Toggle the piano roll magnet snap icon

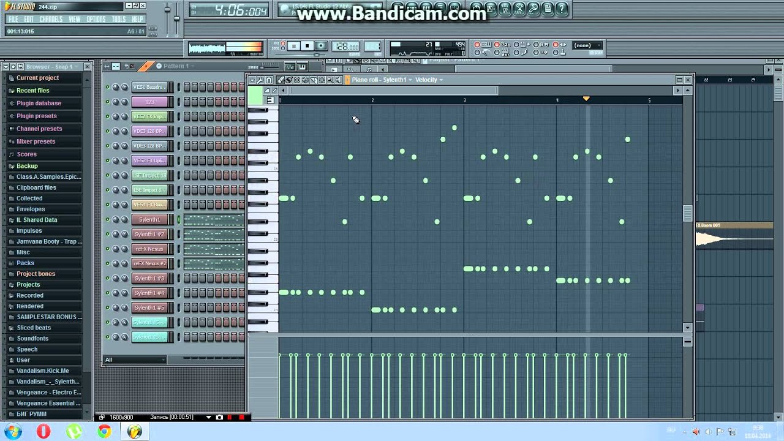269,80
